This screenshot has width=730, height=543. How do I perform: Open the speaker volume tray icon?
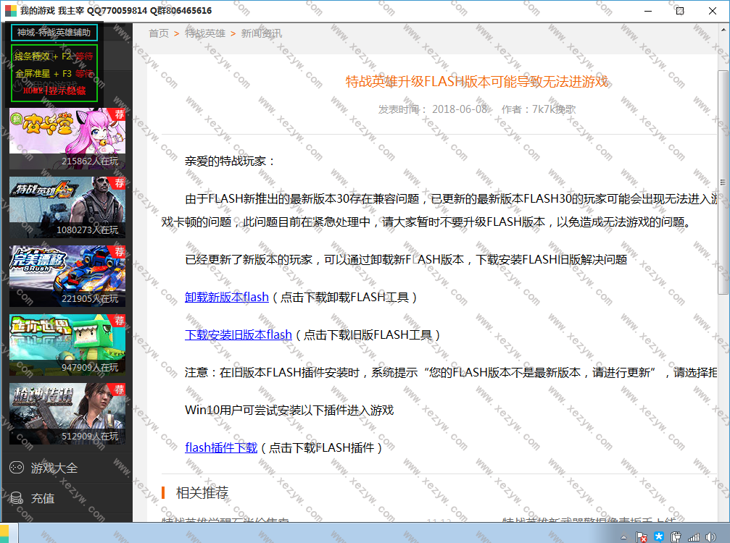click(x=710, y=536)
